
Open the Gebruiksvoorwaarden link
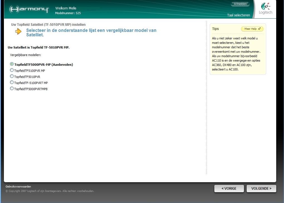(x=18, y=187)
